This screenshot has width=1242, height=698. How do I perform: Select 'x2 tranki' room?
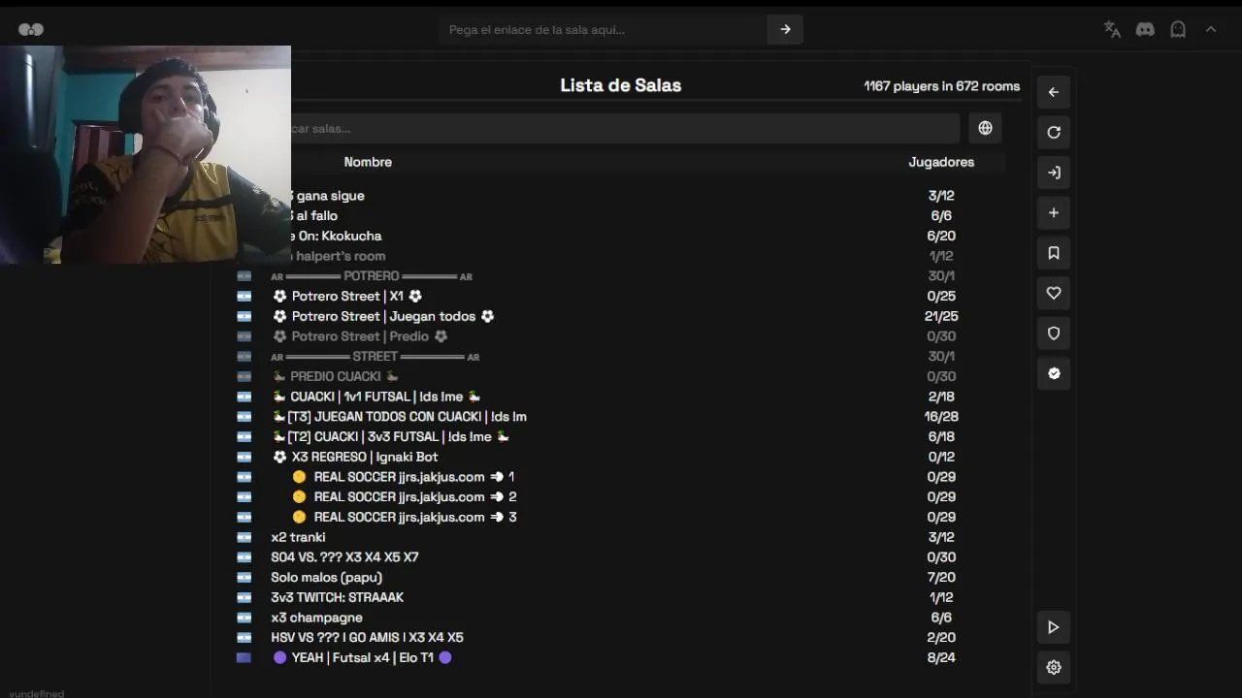click(x=621, y=537)
